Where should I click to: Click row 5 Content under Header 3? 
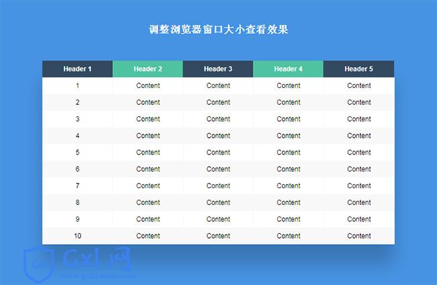218,153
